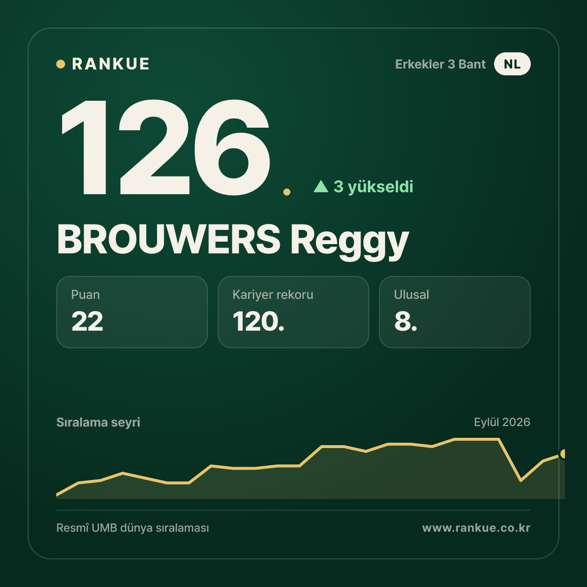Click the Erkekler 3 Bant label
This screenshot has height=587, width=587.
(x=440, y=64)
